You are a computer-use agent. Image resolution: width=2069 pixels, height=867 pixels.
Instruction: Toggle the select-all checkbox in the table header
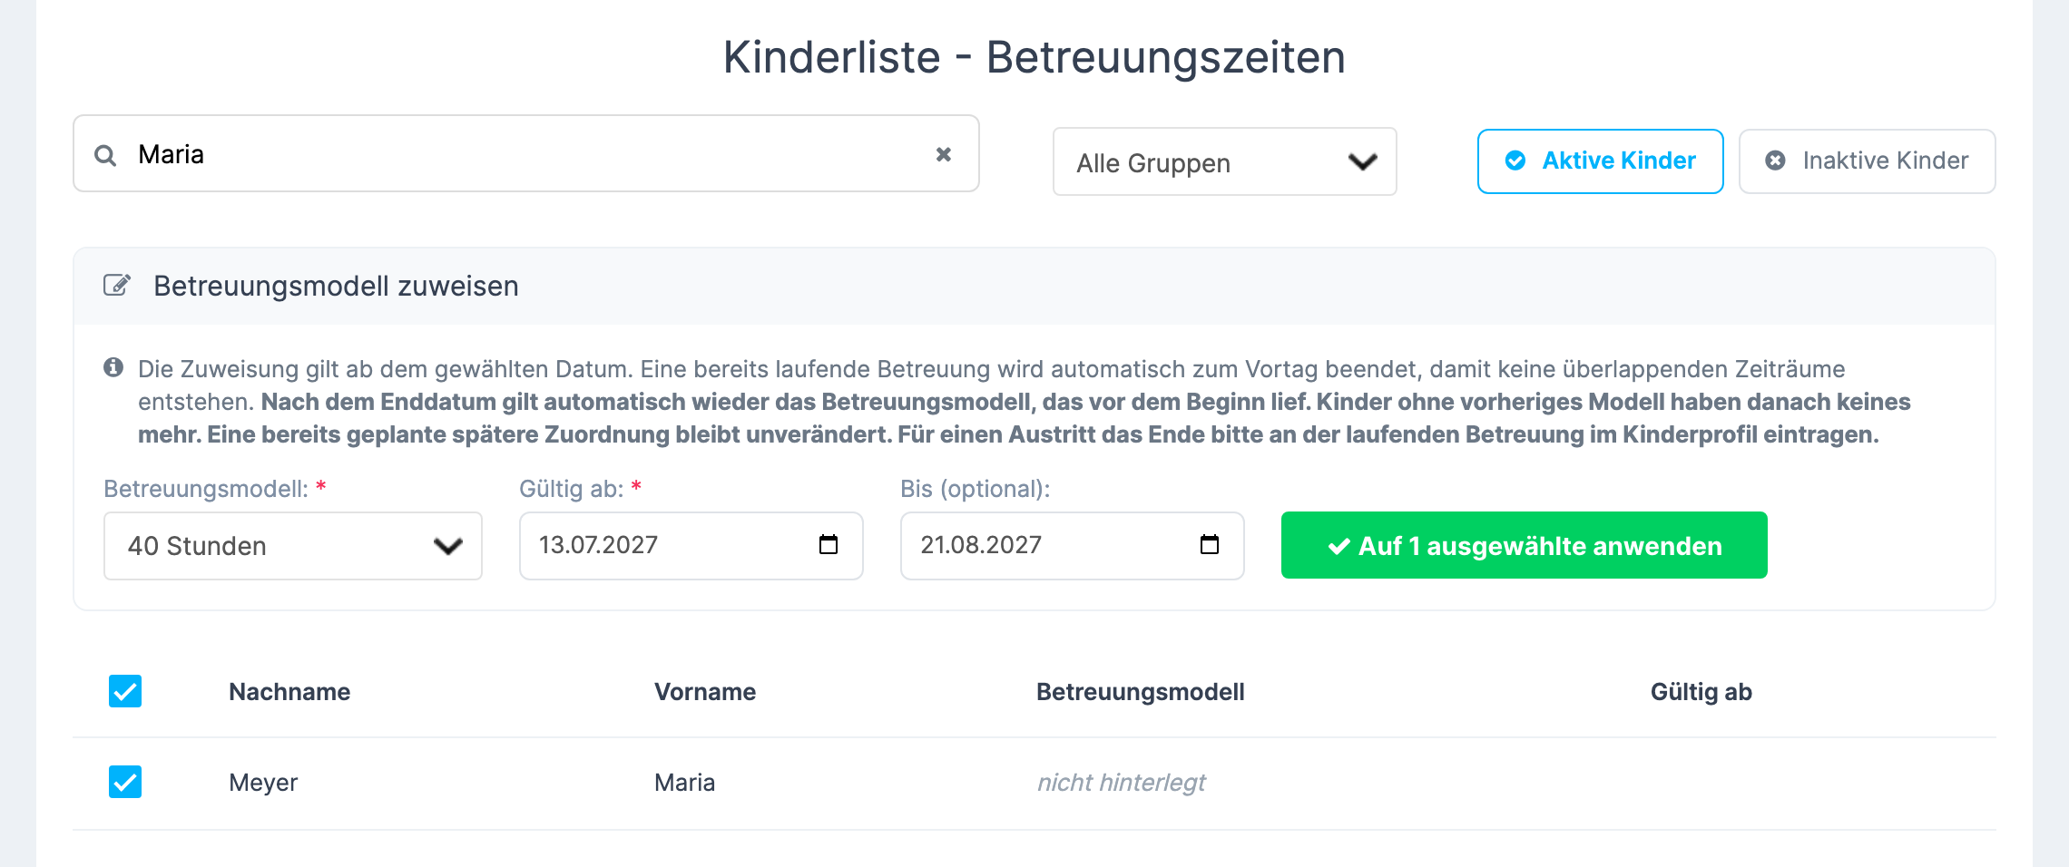click(x=125, y=691)
